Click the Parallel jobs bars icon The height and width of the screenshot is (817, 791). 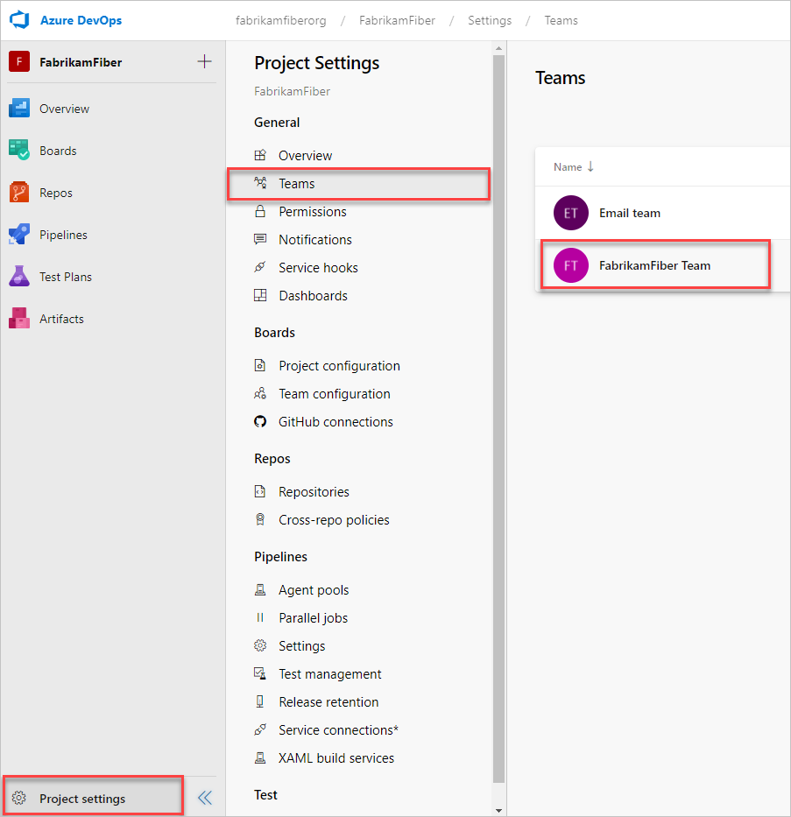[x=260, y=617]
